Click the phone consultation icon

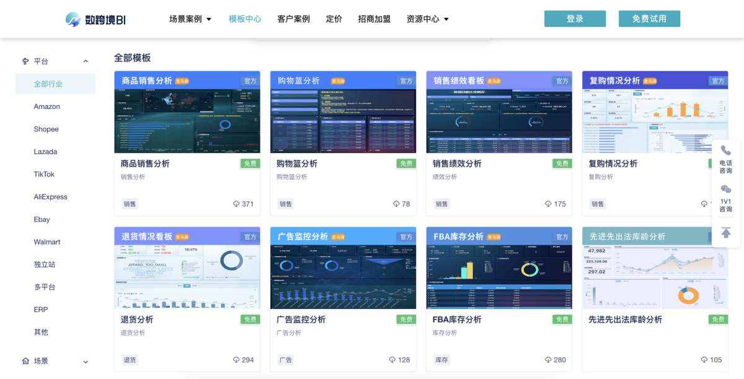click(x=725, y=151)
